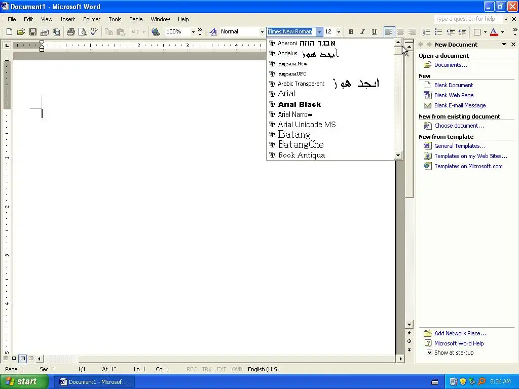Collapse the font name dropdown arrow
Image resolution: width=519 pixels, height=389 pixels.
[x=319, y=32]
